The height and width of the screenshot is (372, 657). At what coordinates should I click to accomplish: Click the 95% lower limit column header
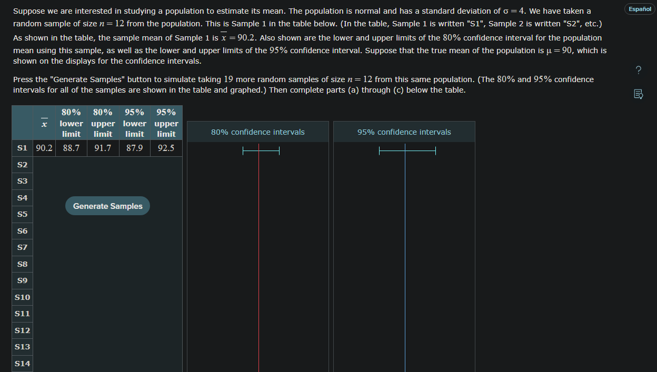pos(134,123)
